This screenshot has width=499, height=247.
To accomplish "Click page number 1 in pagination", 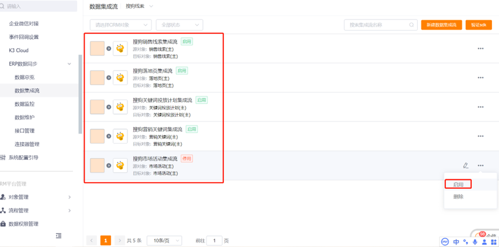I will (x=106, y=241).
